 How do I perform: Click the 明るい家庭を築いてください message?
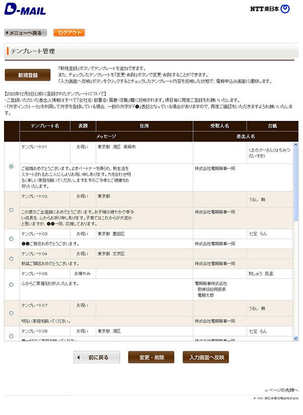(46, 321)
